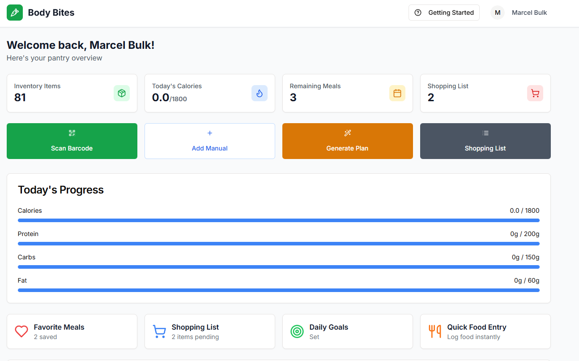Click the gray Shopping List button
The width and height of the screenshot is (579, 361).
(x=485, y=141)
